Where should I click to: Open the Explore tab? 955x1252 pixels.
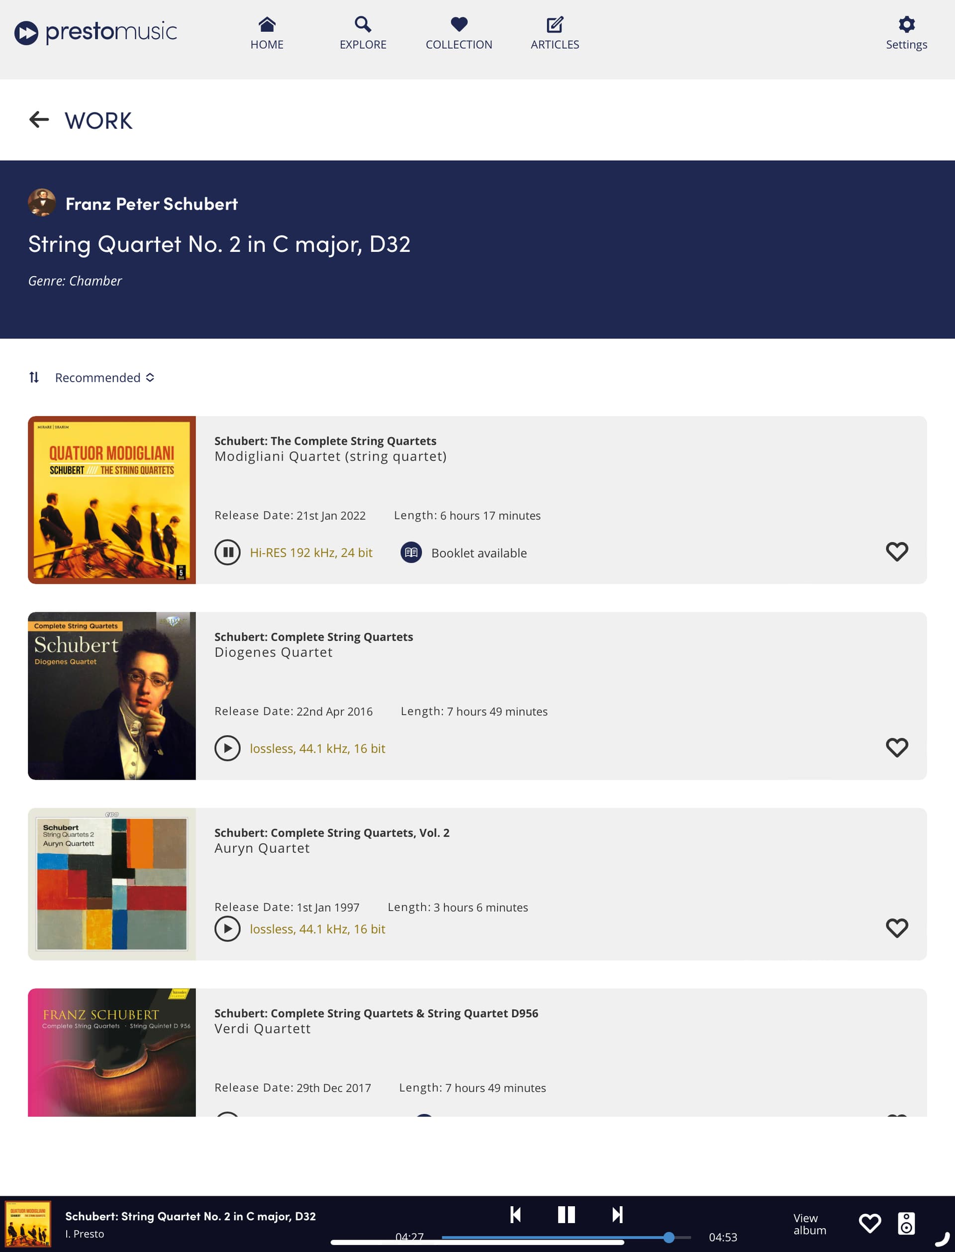coord(363,33)
